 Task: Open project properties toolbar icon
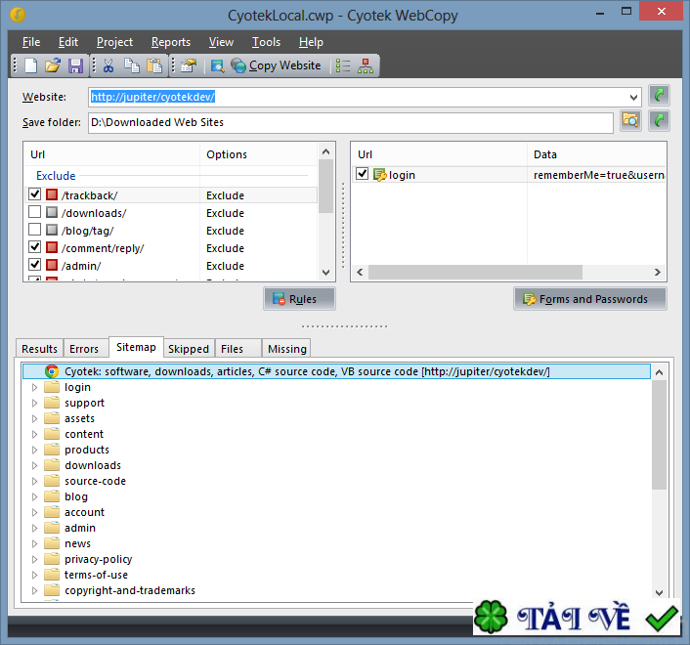(189, 65)
